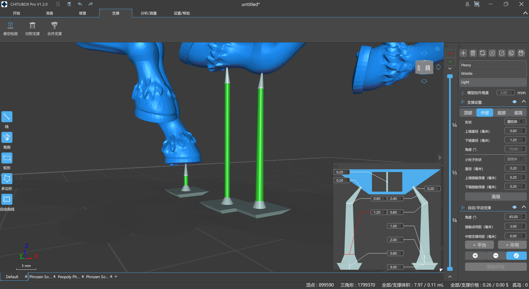Click the bottom handle of the layer slider
The height and width of the screenshot is (289, 529).
click(x=450, y=269)
